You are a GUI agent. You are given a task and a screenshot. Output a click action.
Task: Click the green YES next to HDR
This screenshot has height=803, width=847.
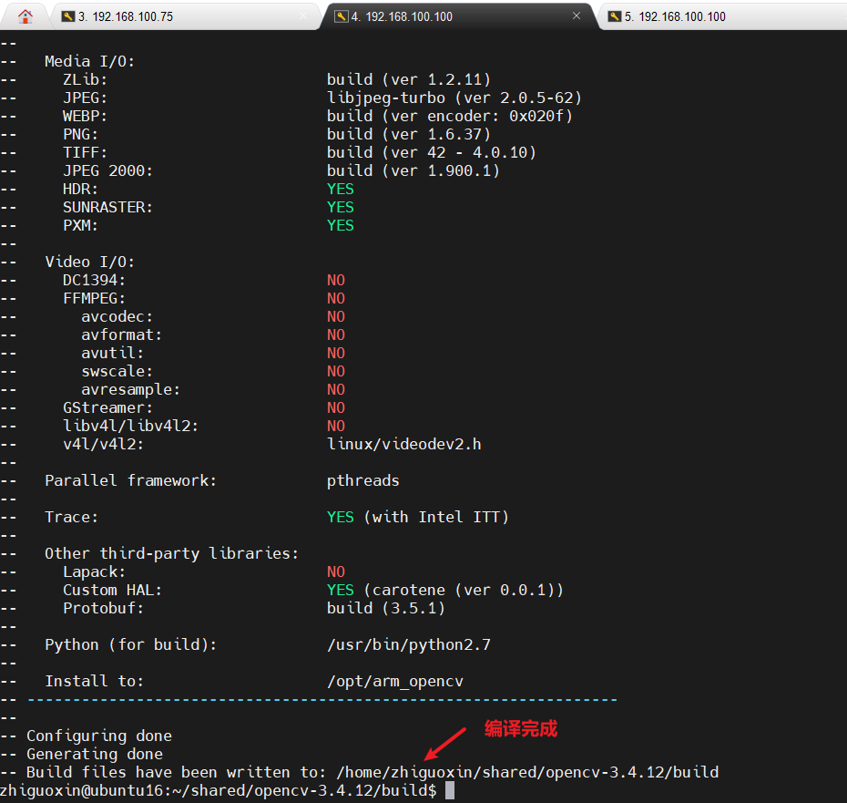coord(339,189)
